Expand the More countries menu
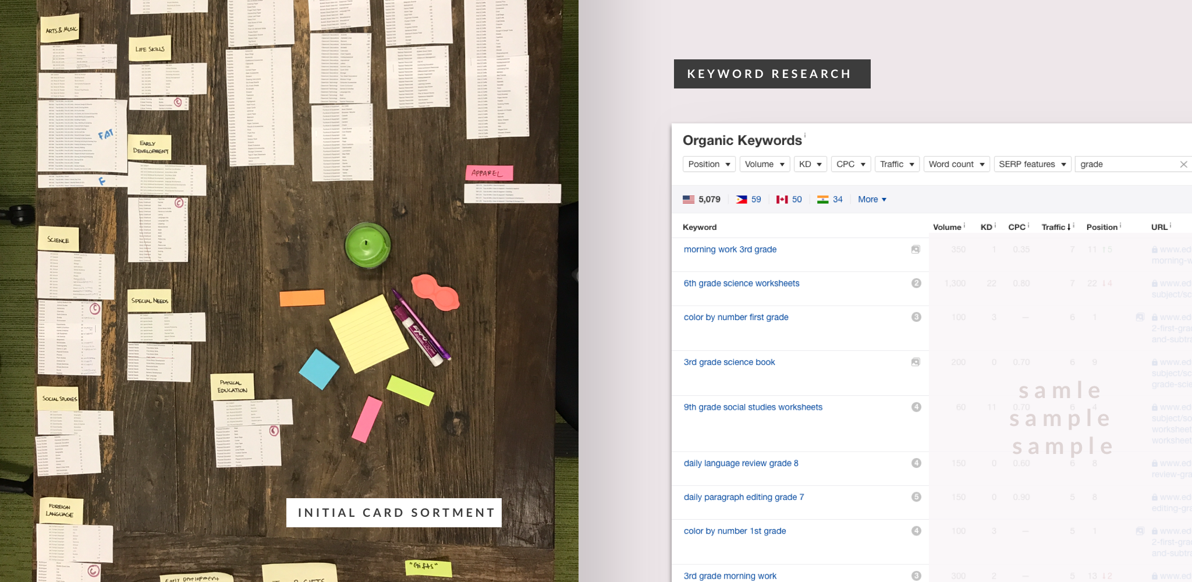 872,200
